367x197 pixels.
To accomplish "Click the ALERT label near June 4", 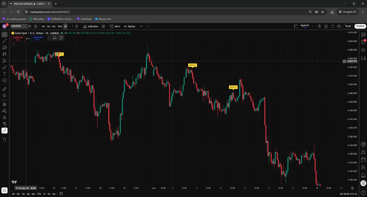I will pyautogui.click(x=233, y=87).
